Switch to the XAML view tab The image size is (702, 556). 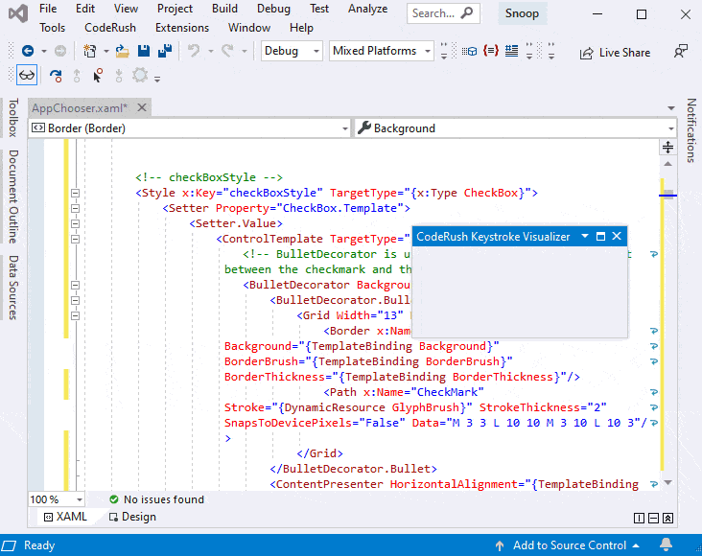pos(65,517)
